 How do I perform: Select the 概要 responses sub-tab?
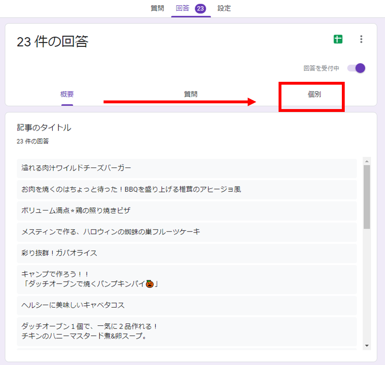67,94
